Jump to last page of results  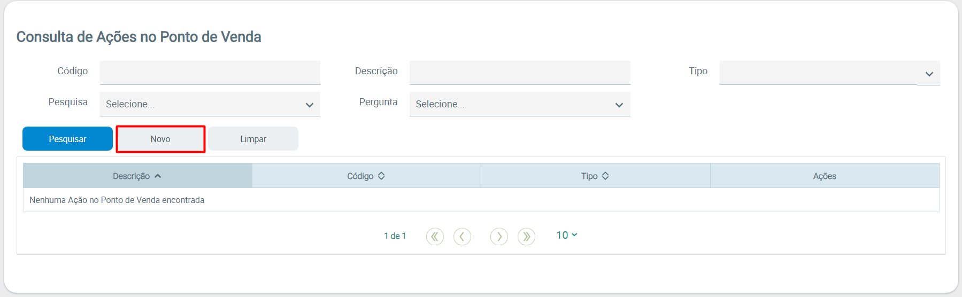pyautogui.click(x=526, y=236)
